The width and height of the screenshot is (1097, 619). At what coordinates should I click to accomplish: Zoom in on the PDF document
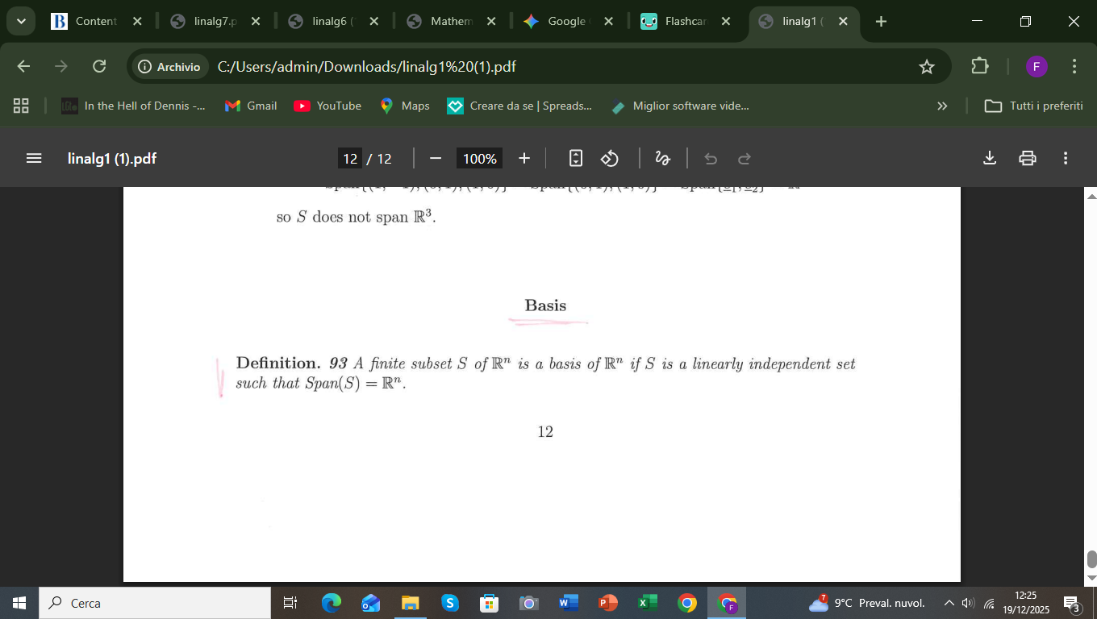(x=524, y=159)
